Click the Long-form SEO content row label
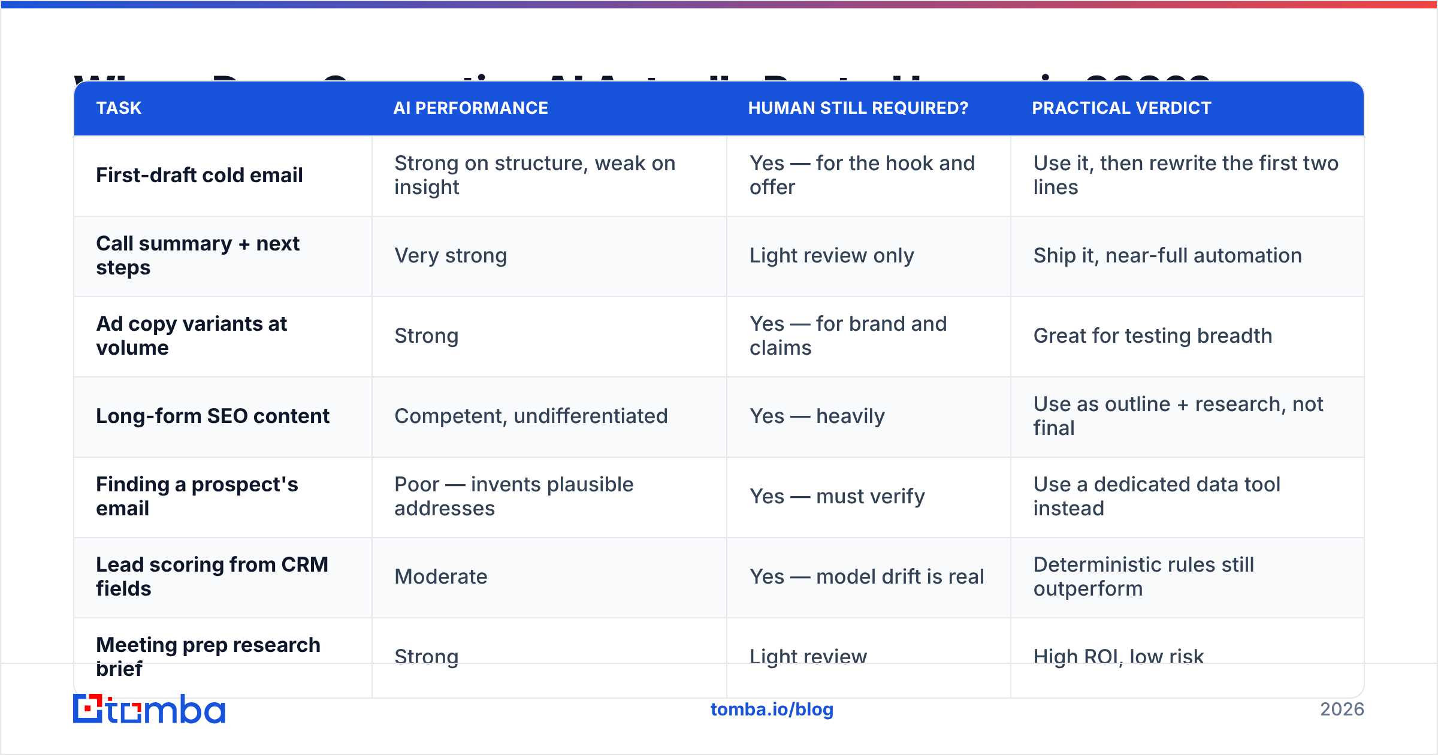1438x755 pixels. click(x=213, y=416)
